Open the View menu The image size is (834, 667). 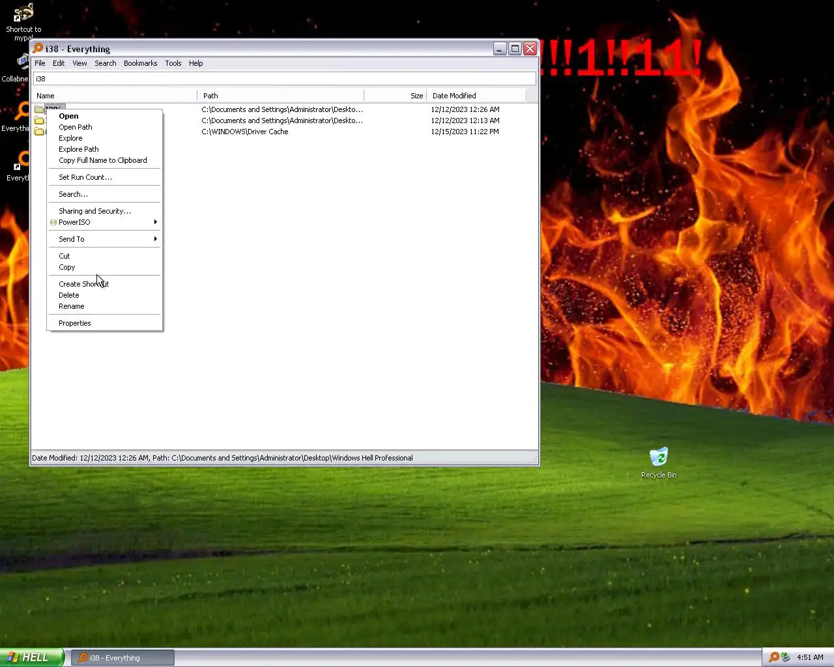(79, 63)
